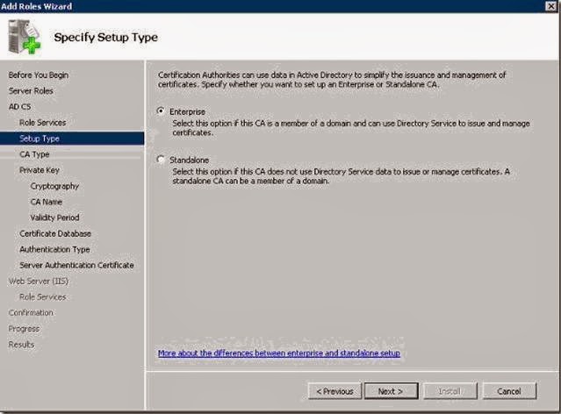The height and width of the screenshot is (414, 561).
Task: Click the Standalone option label
Action: [x=190, y=160]
